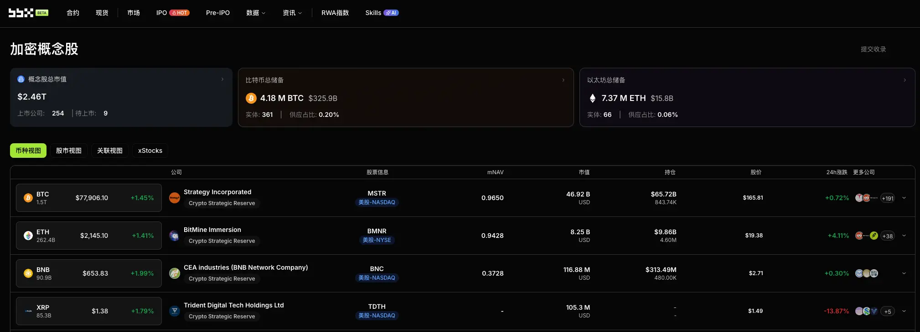Click the -13.87% change value
The height and width of the screenshot is (332, 920).
point(837,311)
